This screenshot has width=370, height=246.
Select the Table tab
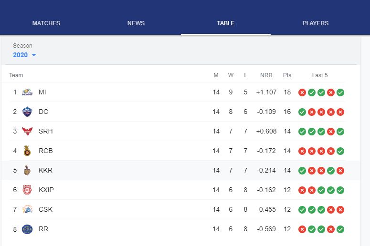226,23
